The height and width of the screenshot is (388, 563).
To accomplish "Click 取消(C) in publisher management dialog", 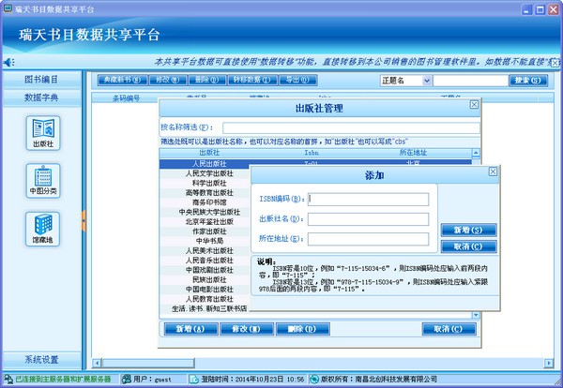I will pyautogui.click(x=449, y=329).
